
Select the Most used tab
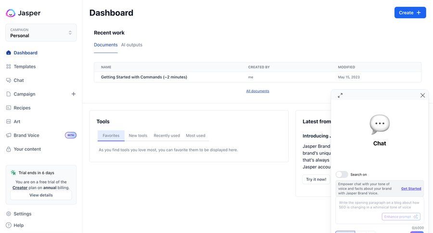click(x=195, y=136)
